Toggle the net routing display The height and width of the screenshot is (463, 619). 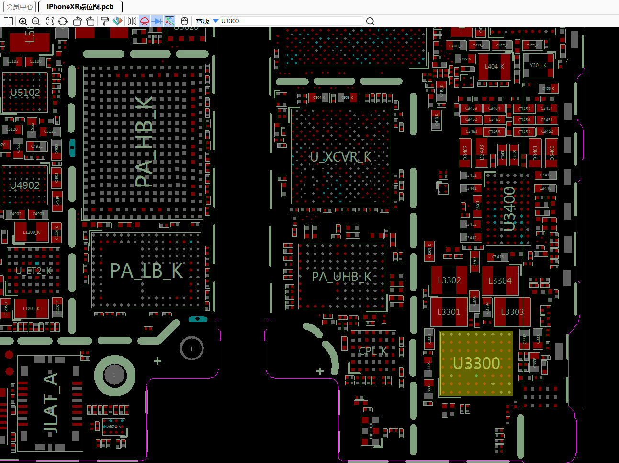[169, 21]
